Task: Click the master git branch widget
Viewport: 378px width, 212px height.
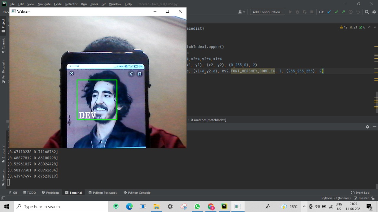Action: pyautogui.click(x=361, y=198)
